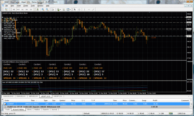Open the Charts menu
The width and height of the screenshot is (194, 116).
(x=26, y=6)
